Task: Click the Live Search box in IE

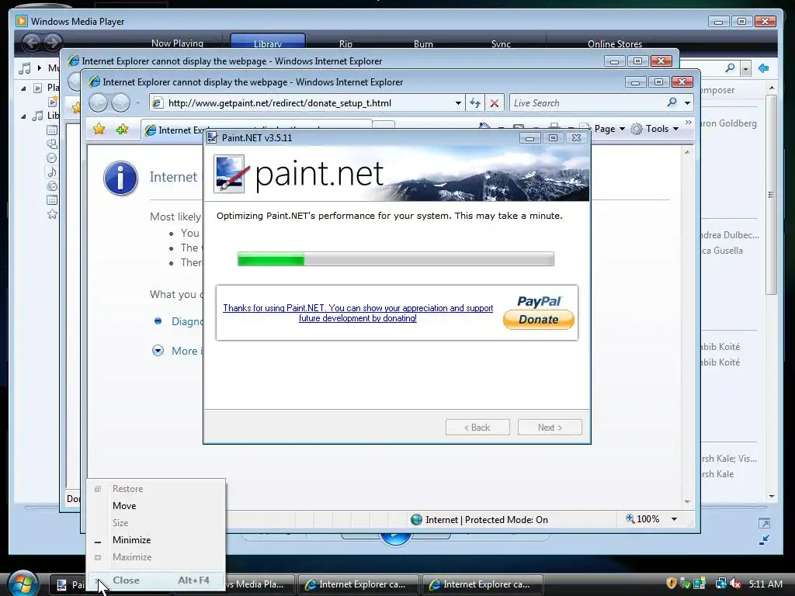Action: coord(588,103)
